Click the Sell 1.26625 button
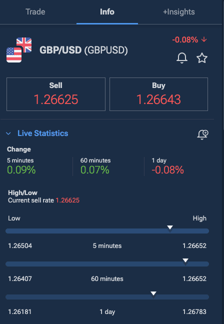The width and height of the screenshot is (224, 324). [x=56, y=94]
